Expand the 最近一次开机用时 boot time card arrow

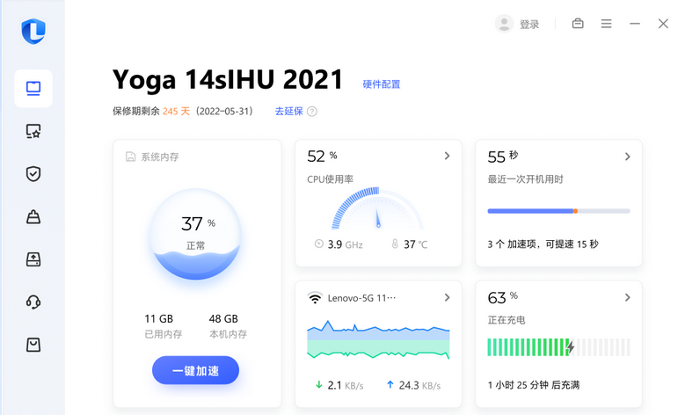coord(627,157)
